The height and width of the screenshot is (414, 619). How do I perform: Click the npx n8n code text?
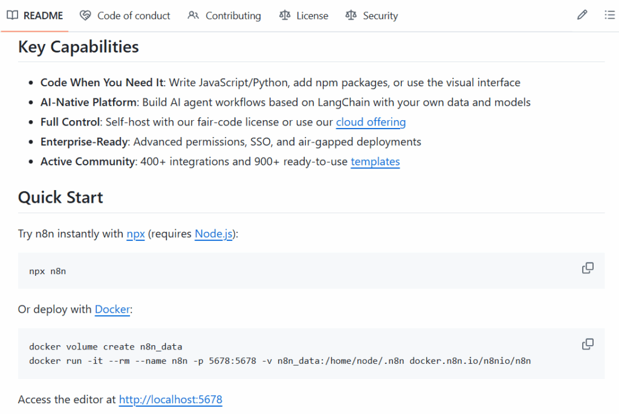pos(47,271)
